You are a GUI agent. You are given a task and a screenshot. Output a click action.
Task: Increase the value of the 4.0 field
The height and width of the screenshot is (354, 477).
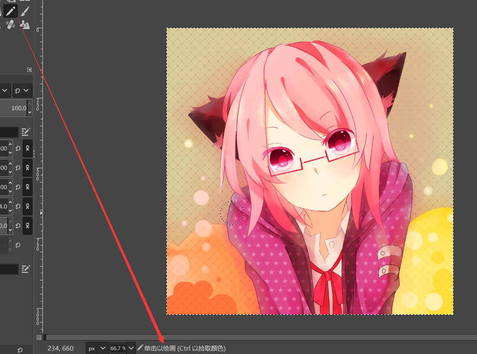pos(11,202)
